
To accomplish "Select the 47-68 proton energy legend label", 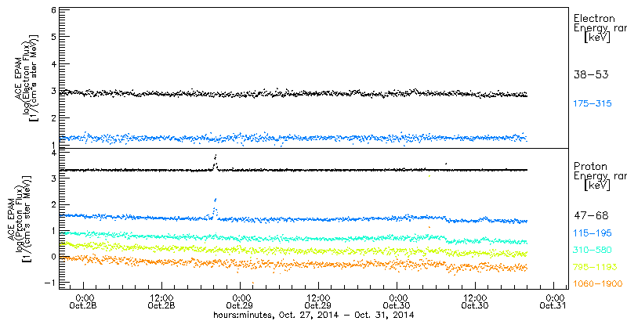I will point(591,215).
